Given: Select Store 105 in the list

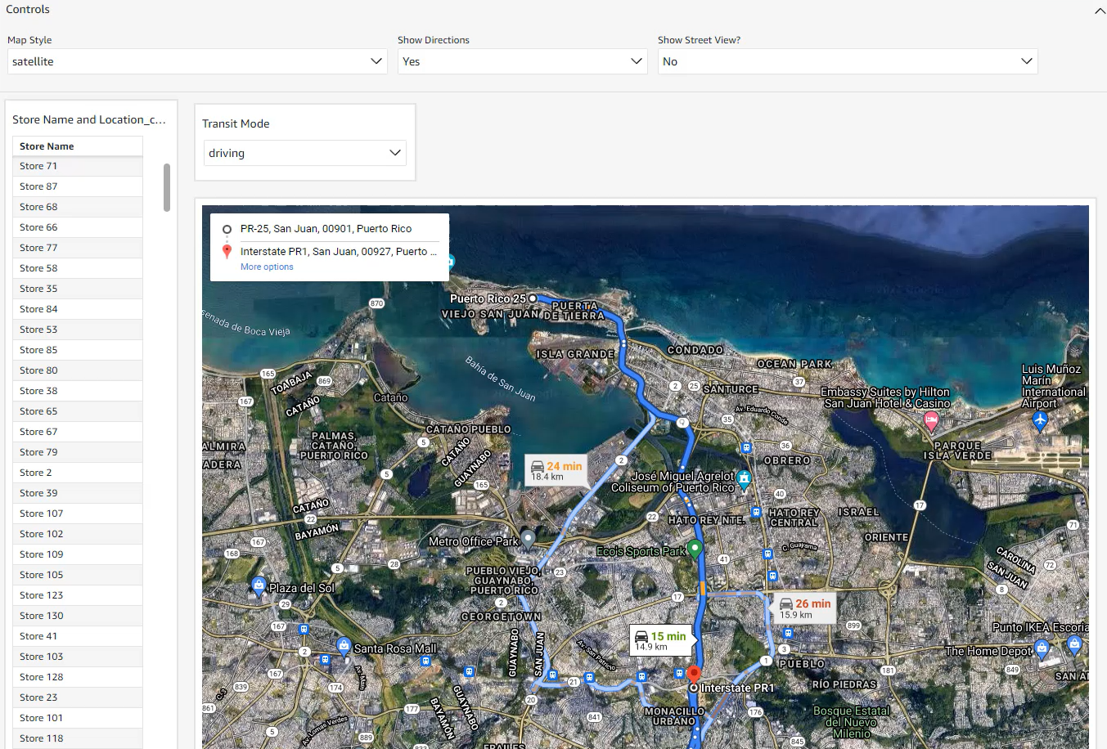Looking at the screenshot, I should (78, 575).
